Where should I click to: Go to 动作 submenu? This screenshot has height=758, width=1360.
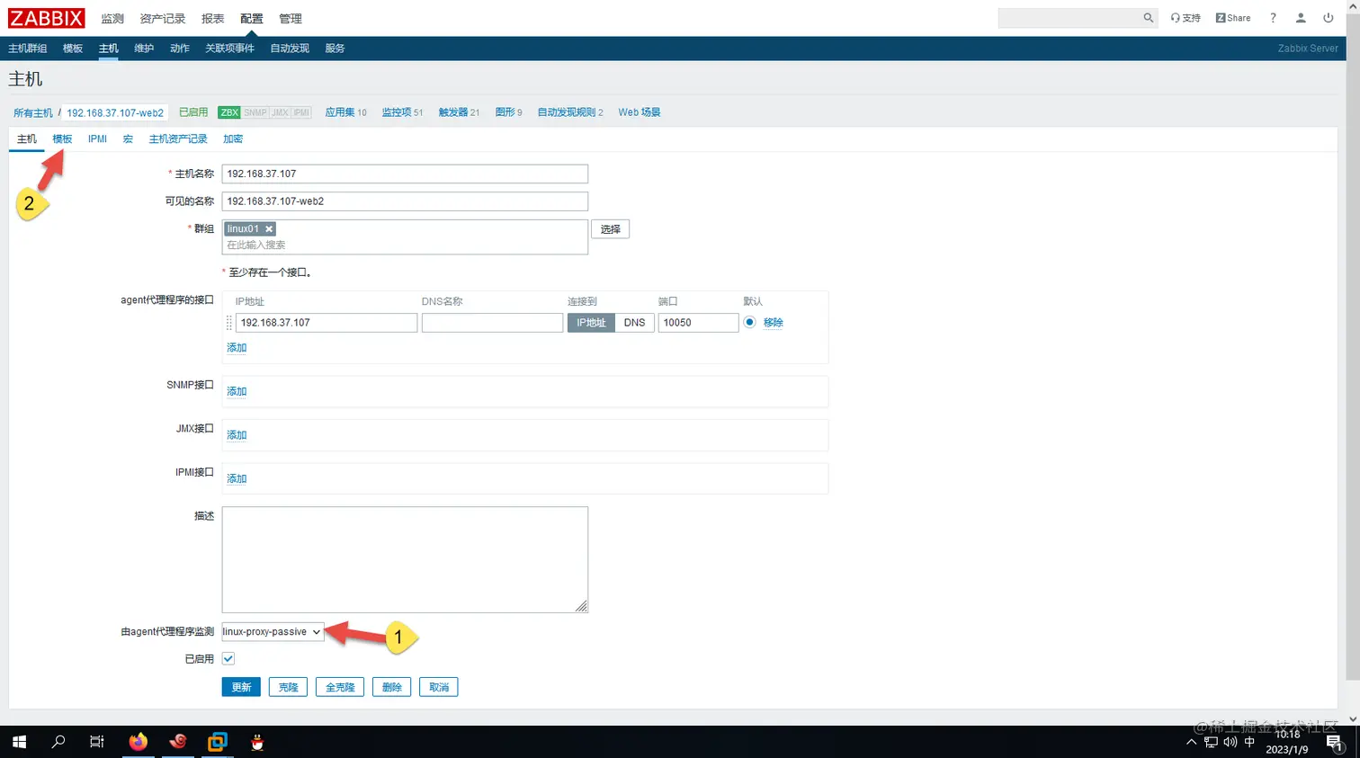[180, 49]
